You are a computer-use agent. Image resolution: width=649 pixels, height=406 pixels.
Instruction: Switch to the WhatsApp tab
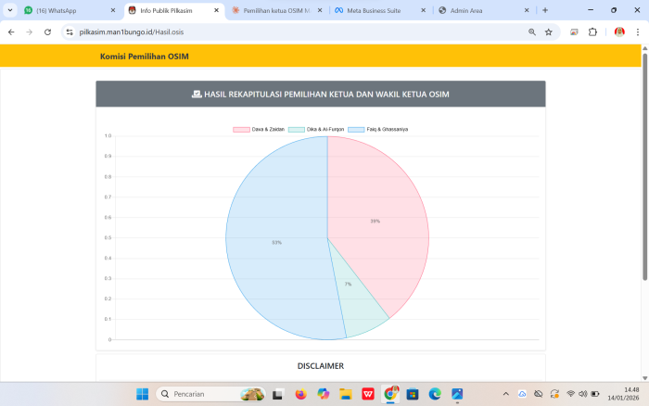point(65,10)
